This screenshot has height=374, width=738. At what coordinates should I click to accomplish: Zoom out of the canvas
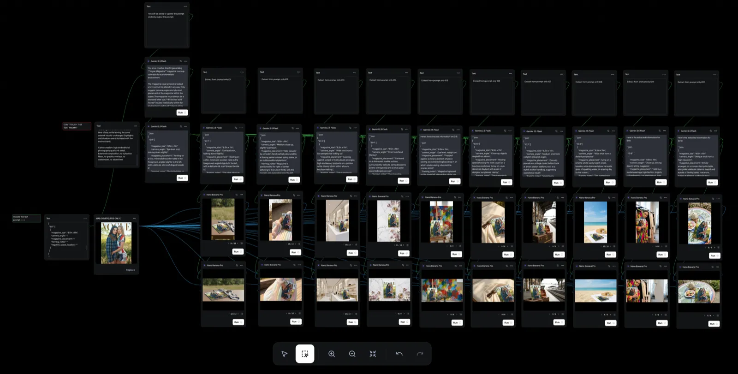coord(352,354)
